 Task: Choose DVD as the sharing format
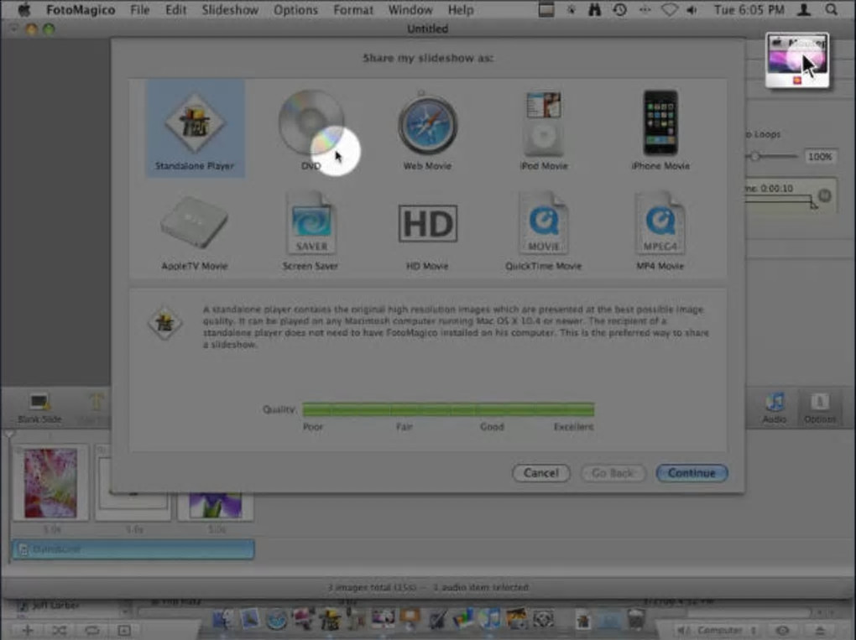coord(311,130)
